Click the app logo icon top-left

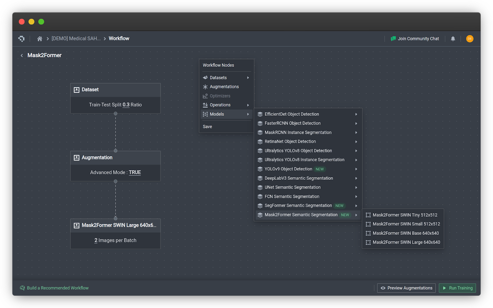pos(22,39)
